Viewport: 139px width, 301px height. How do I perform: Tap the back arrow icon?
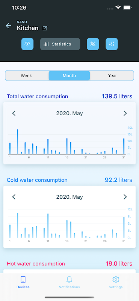(x=8, y=26)
